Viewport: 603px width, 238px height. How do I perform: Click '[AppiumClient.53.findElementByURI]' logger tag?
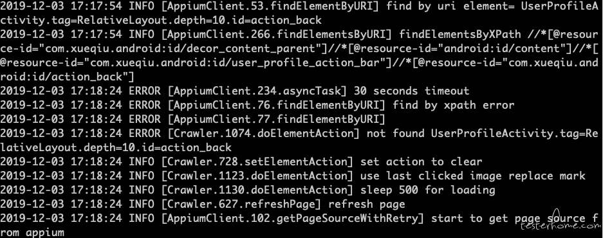coord(270,6)
